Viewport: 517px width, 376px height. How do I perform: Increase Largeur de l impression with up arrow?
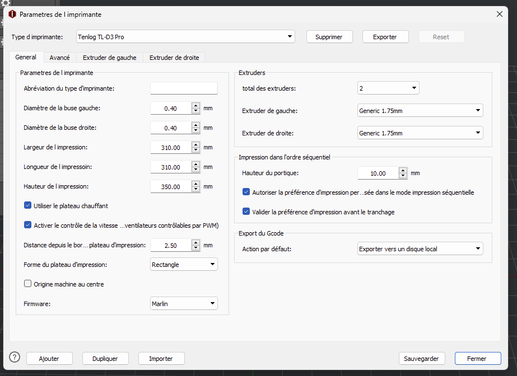196,144
